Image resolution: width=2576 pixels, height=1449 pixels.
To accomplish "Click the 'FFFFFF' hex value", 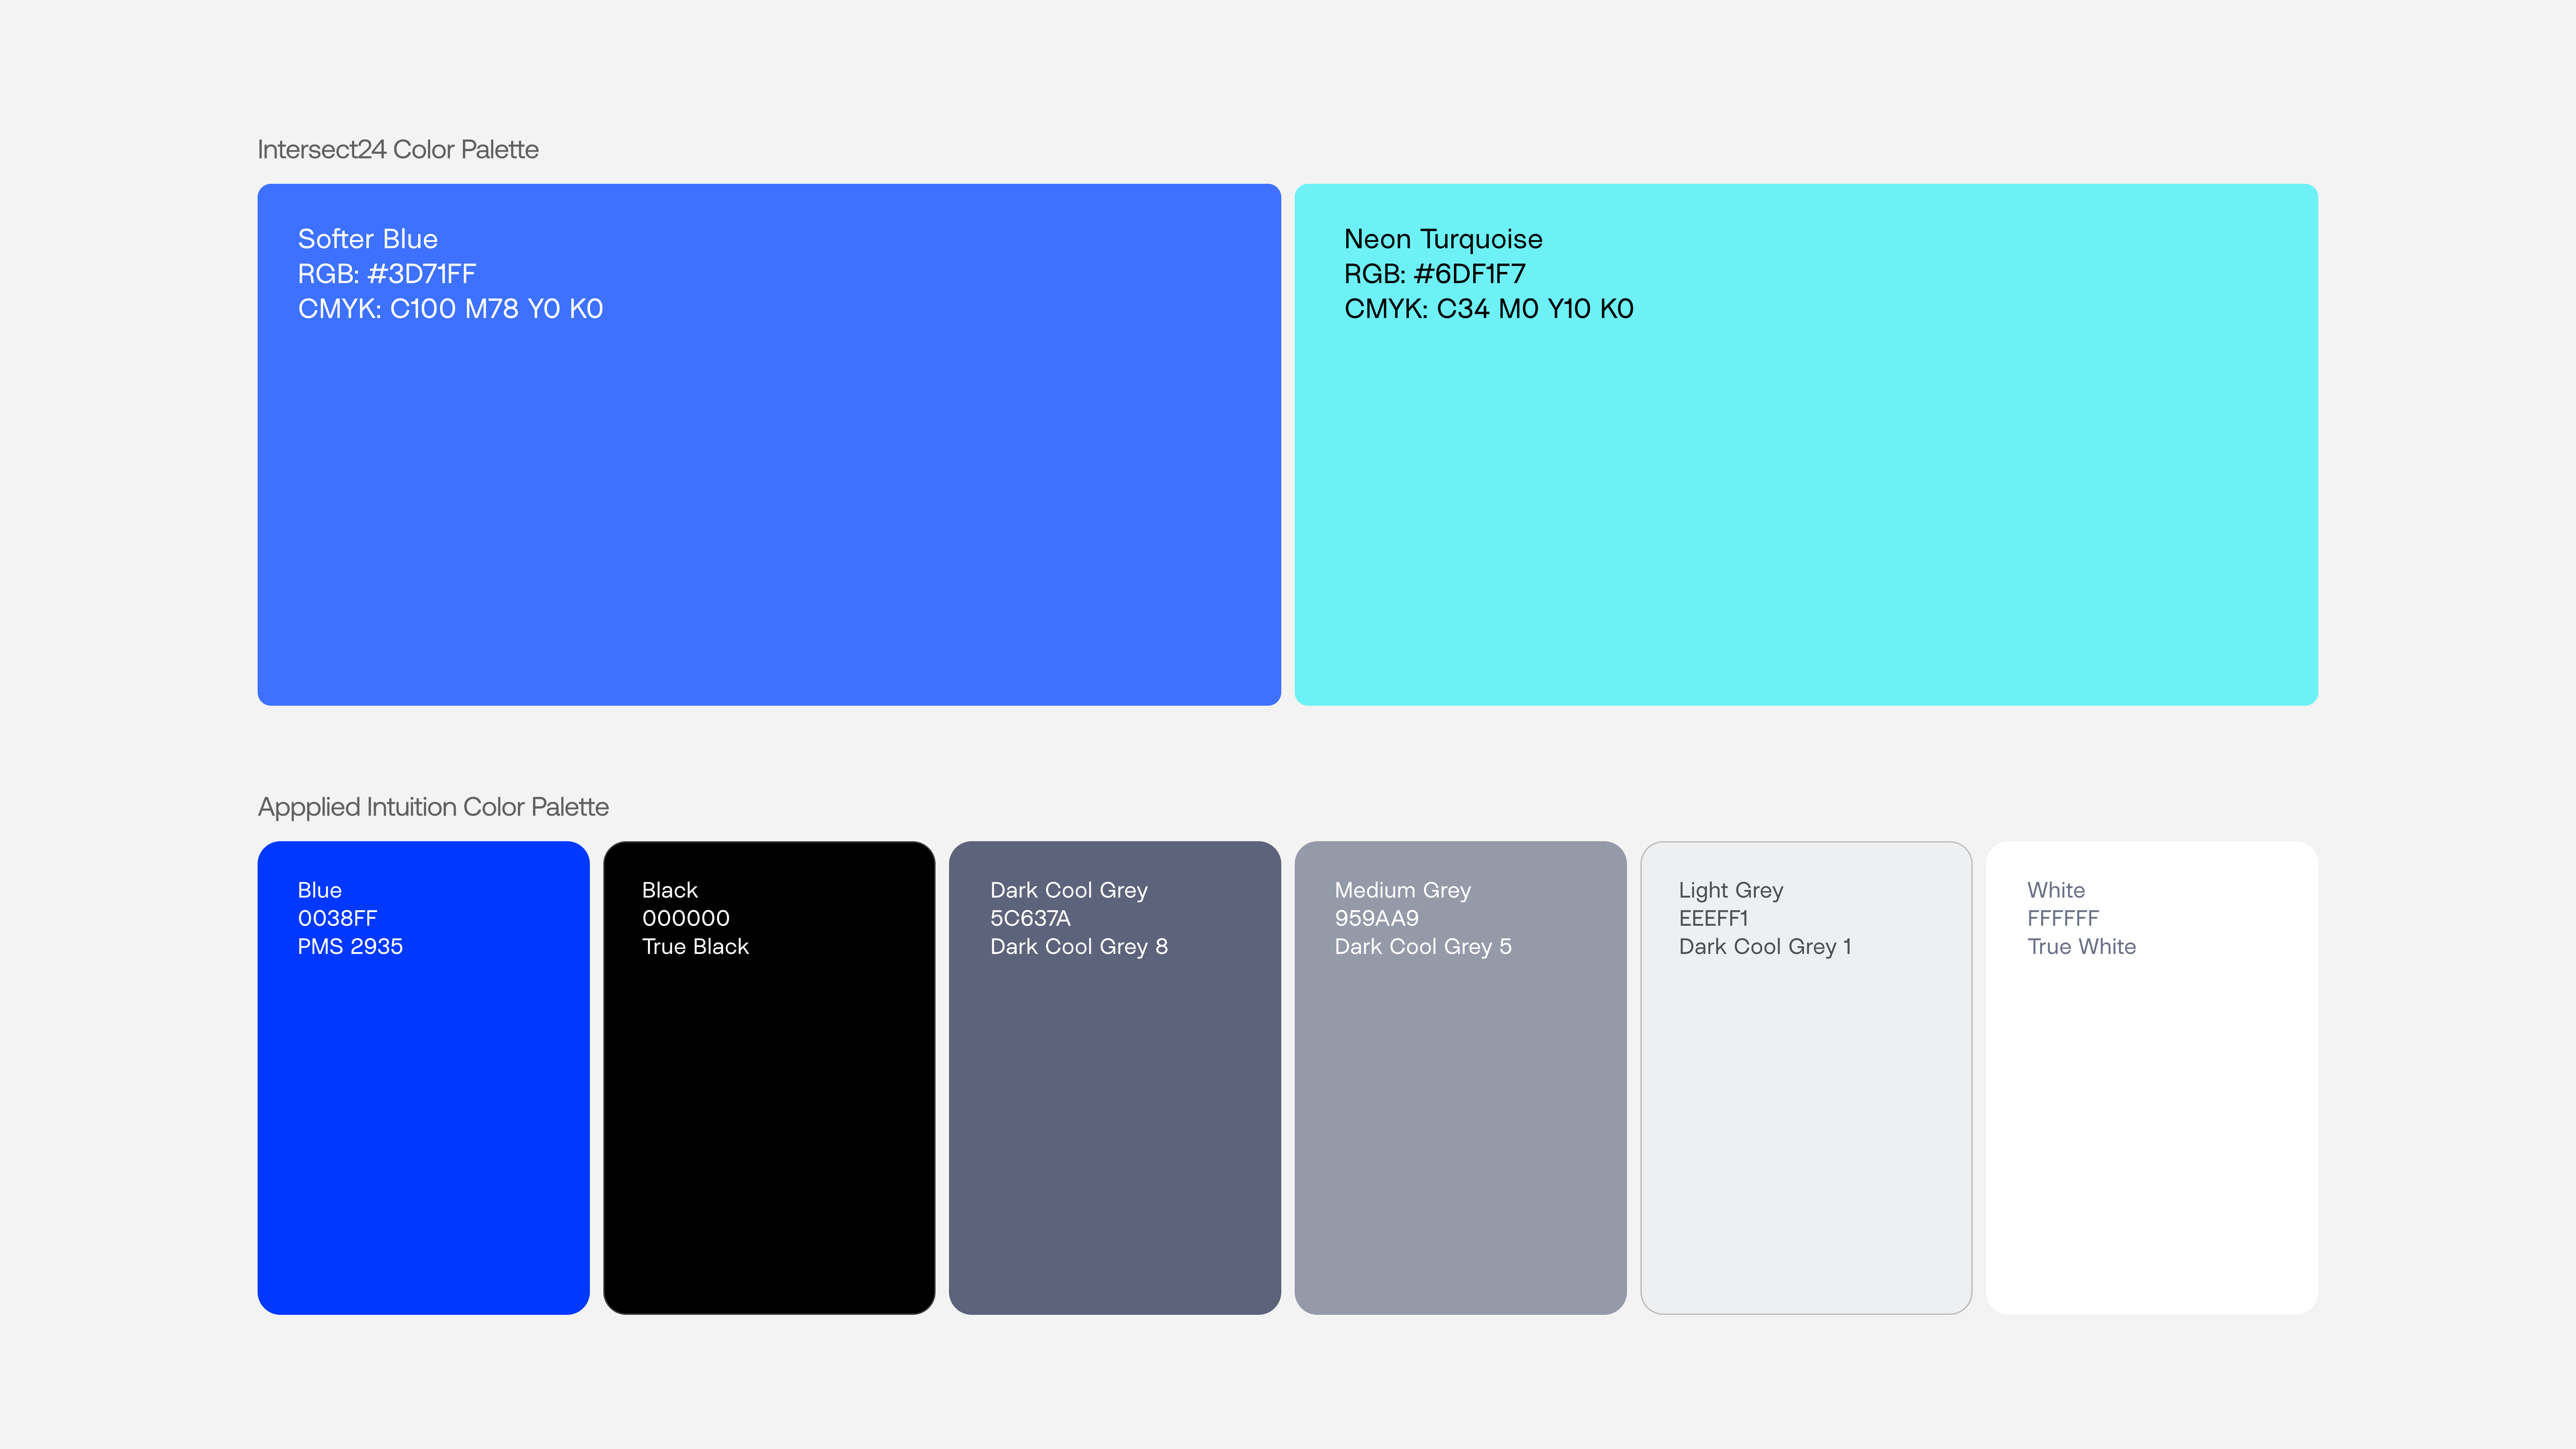I will pyautogui.click(x=2063, y=918).
